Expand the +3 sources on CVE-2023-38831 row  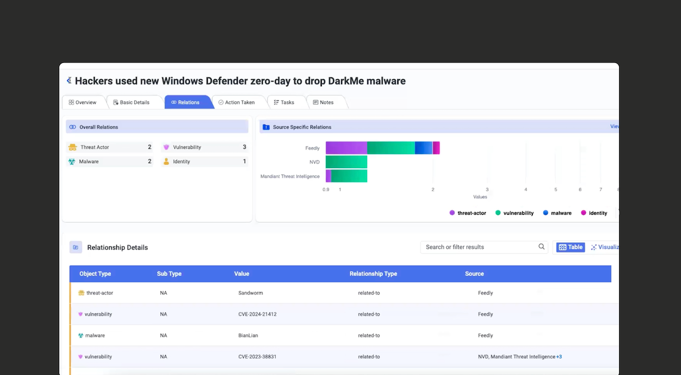pyautogui.click(x=559, y=356)
